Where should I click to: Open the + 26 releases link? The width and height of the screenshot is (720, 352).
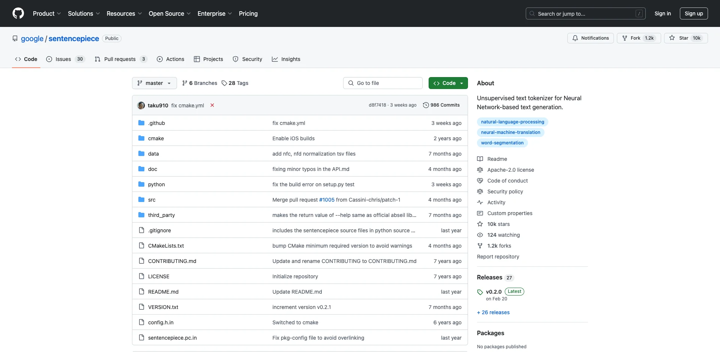point(493,312)
